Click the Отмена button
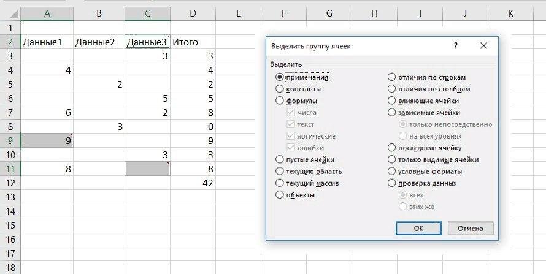Viewport: 546px width, 274px height. (471, 228)
